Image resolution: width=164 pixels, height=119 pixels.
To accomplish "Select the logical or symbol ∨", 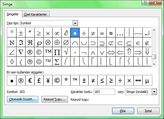I will click(102, 52).
